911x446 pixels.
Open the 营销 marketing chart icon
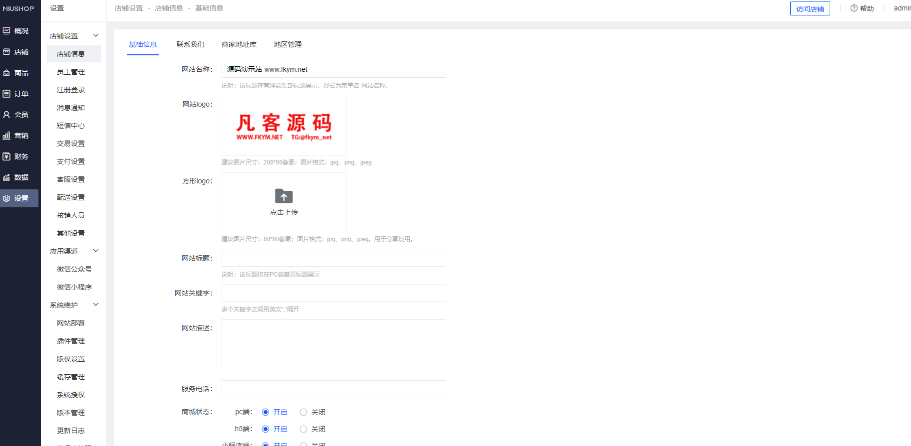coord(6,136)
